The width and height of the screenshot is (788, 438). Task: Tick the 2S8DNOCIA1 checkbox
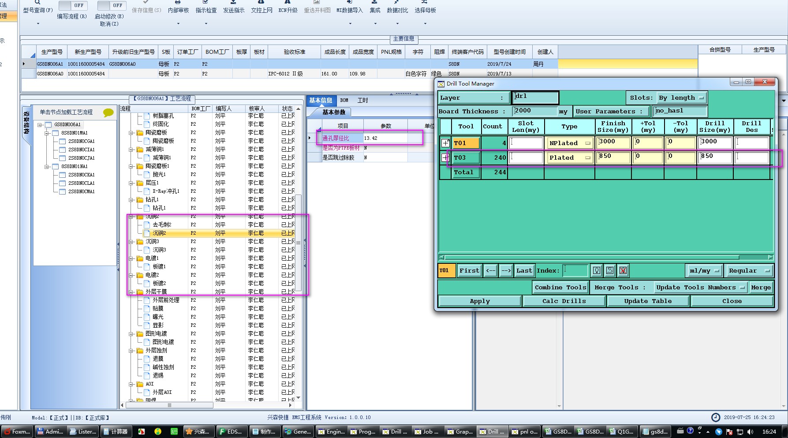63,150
